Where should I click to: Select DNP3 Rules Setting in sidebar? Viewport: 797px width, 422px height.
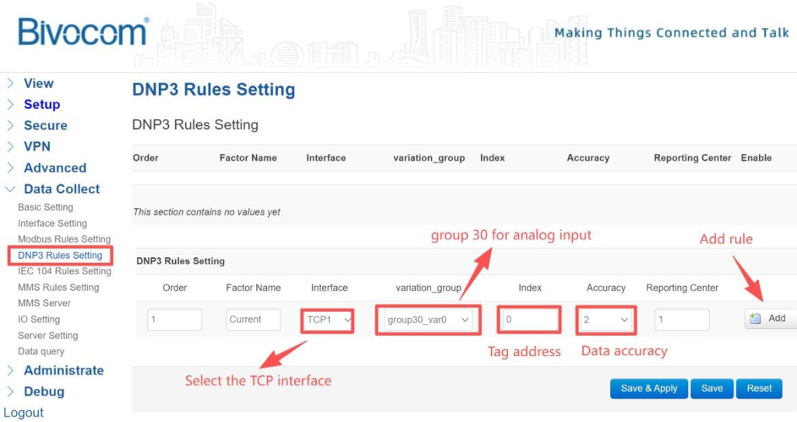(60, 255)
